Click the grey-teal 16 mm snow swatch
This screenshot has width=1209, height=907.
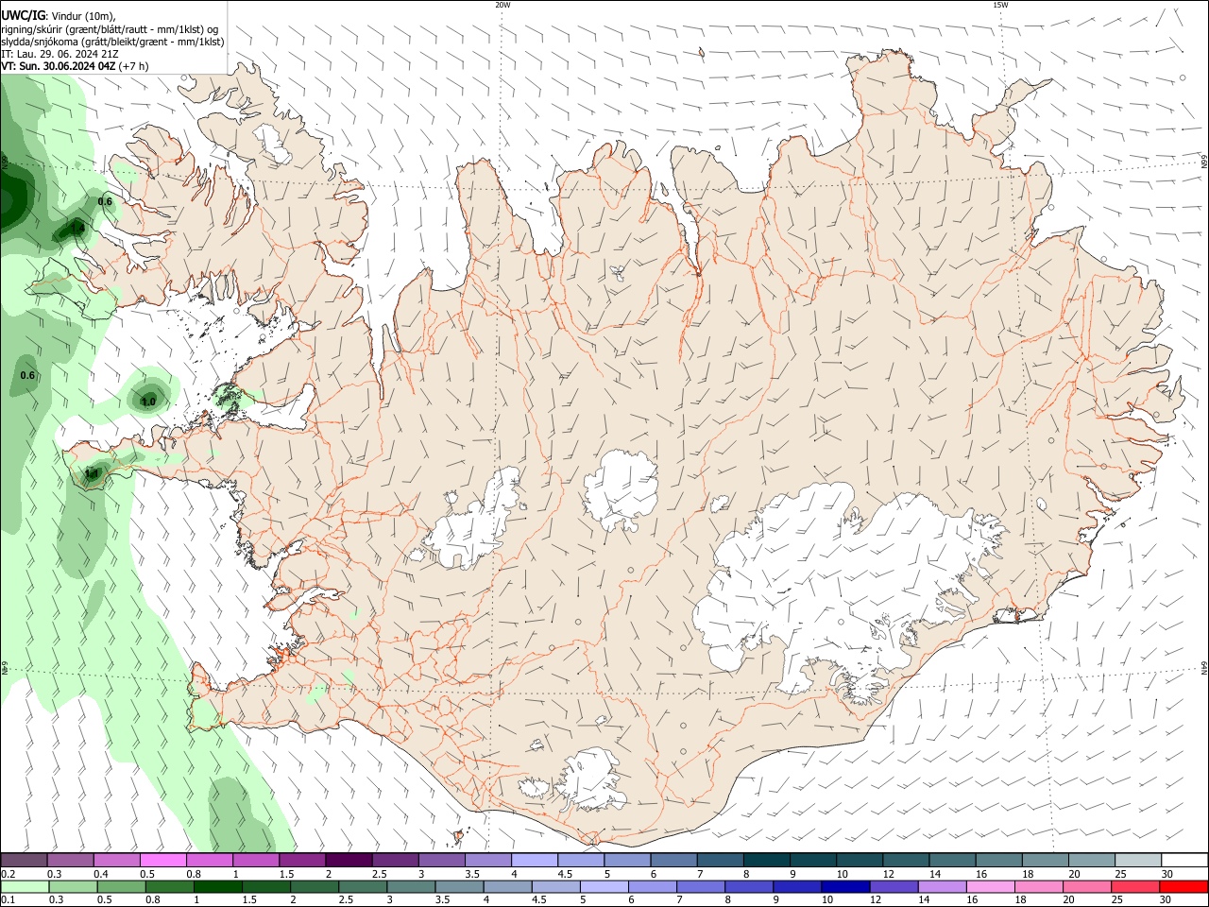[998, 860]
